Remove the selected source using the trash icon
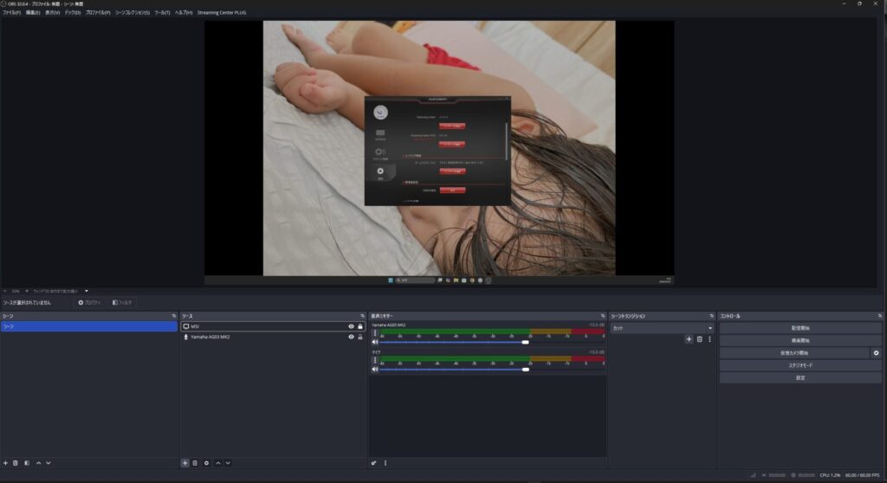 click(195, 463)
